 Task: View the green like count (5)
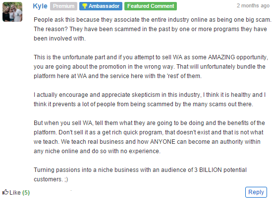(26, 193)
